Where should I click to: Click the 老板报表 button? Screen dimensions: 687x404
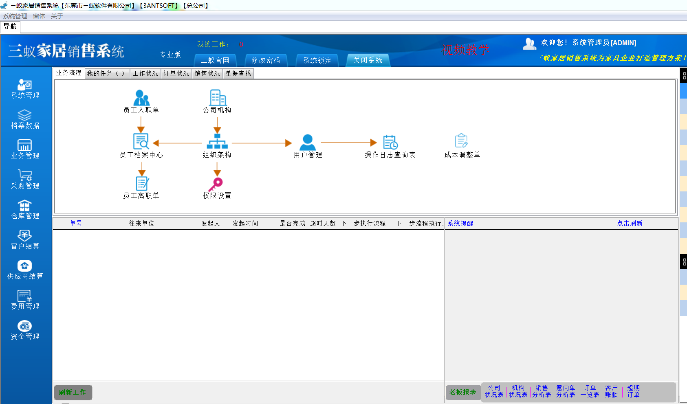click(x=463, y=392)
